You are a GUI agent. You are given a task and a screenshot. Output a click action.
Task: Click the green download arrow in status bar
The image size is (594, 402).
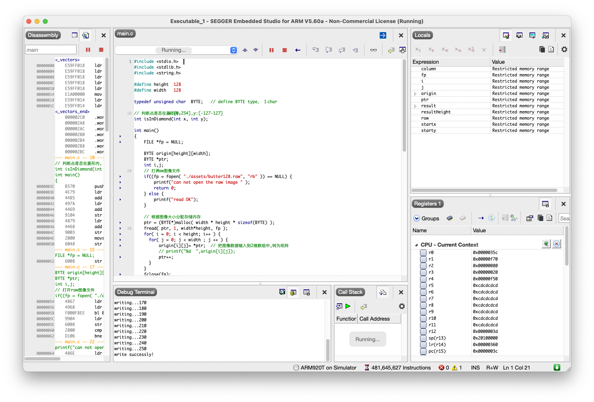pyautogui.click(x=557, y=367)
